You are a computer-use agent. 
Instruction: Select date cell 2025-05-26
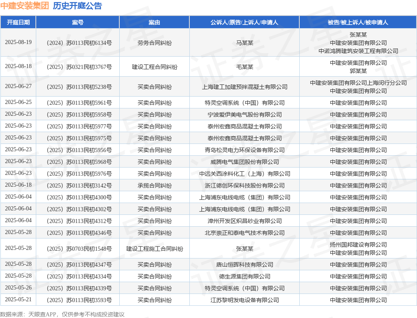pos(18,288)
